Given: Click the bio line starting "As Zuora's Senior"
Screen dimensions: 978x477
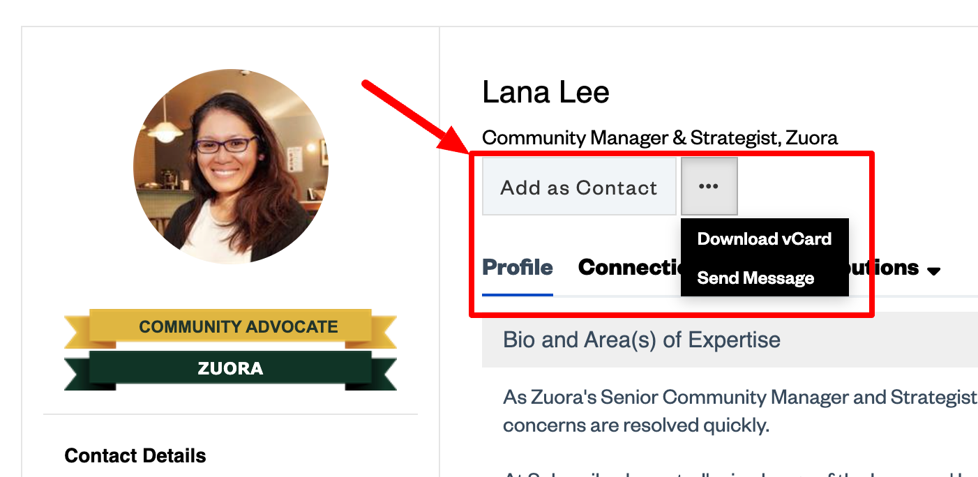Looking at the screenshot, I should tap(739, 397).
